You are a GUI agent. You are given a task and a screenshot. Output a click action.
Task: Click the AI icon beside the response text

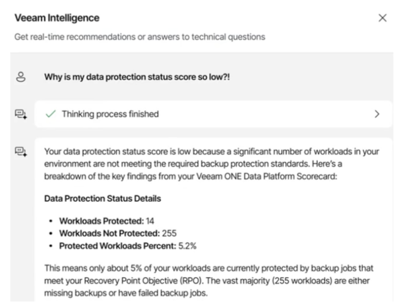pyautogui.click(x=21, y=152)
